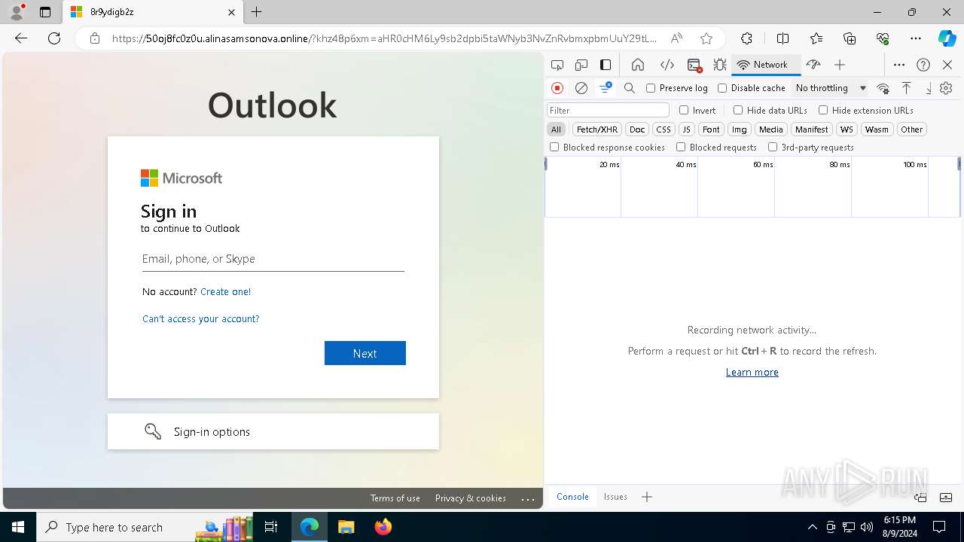Screen dimensions: 964x542
Task: Select the Console drawer tab
Action: 572,497
